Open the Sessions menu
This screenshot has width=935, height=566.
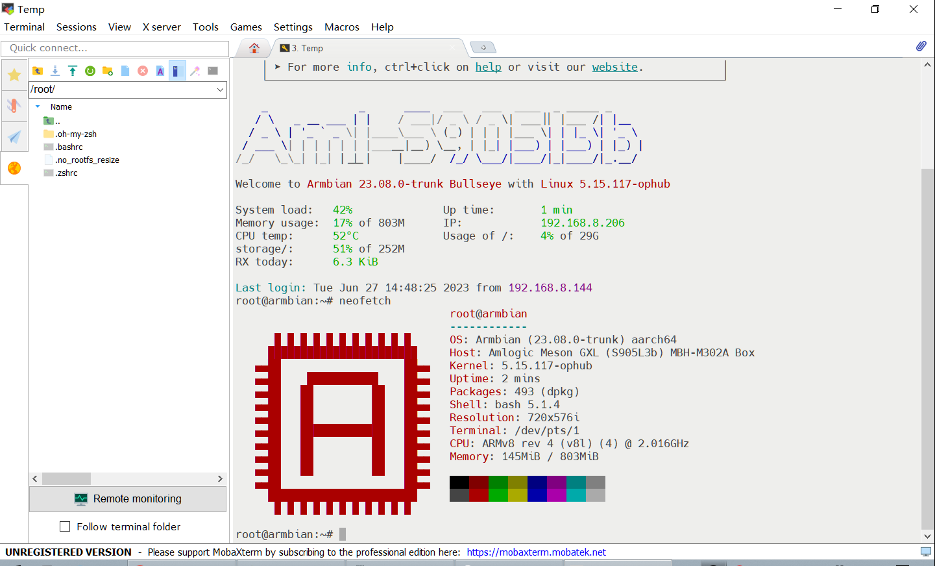point(76,27)
